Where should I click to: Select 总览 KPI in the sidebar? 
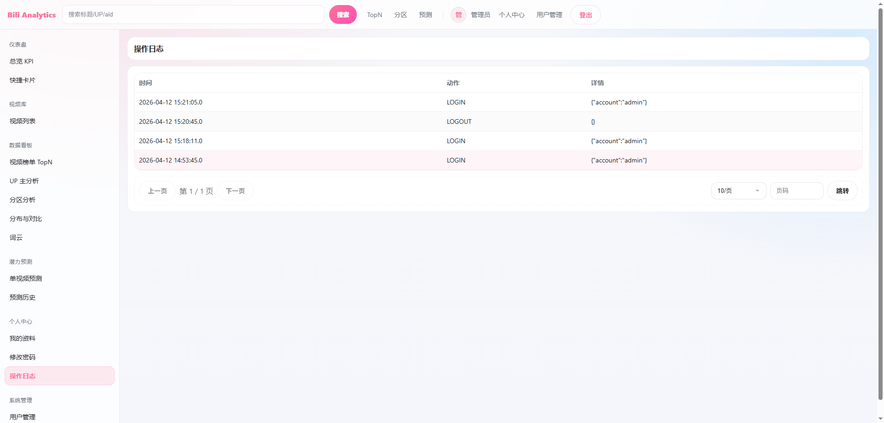(22, 61)
